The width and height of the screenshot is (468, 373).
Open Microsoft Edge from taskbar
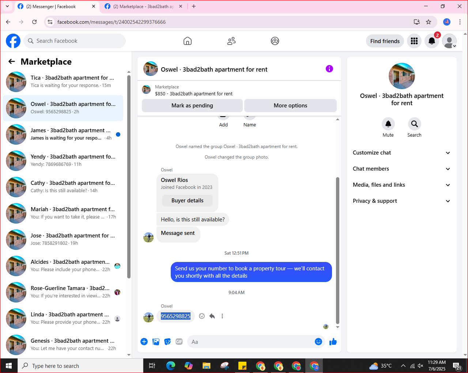point(170,366)
